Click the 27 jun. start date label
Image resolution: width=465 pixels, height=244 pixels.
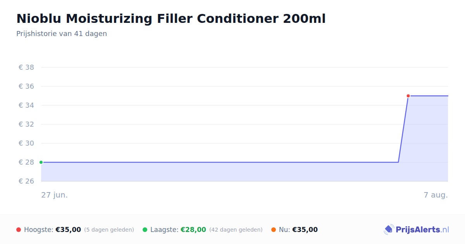(55, 195)
